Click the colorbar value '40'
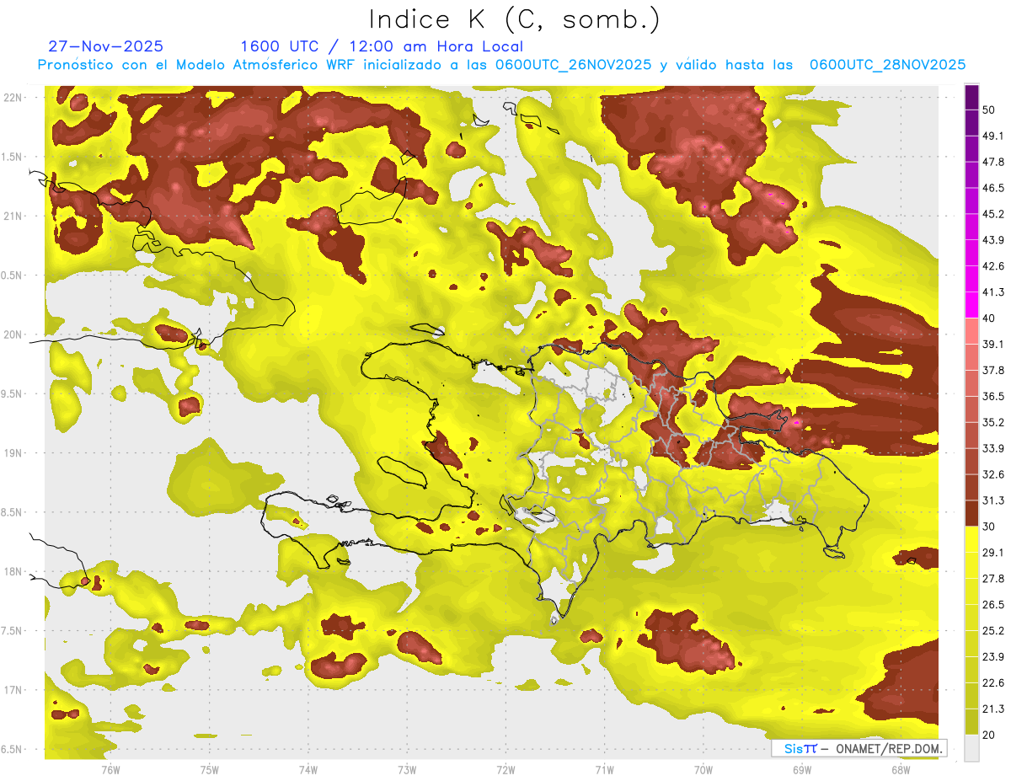 [x=989, y=318]
